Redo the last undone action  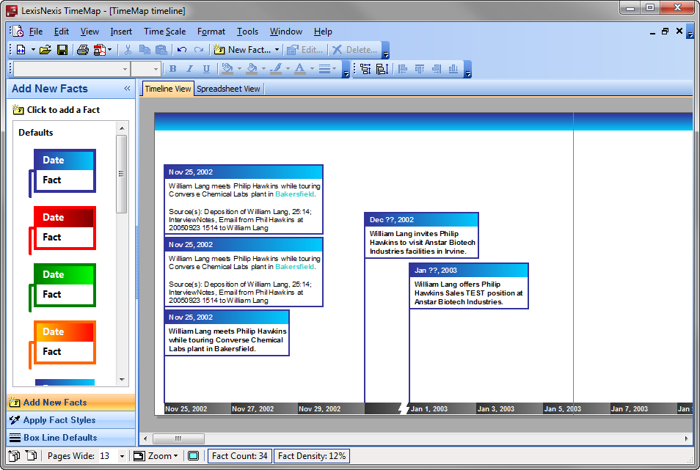[x=199, y=50]
